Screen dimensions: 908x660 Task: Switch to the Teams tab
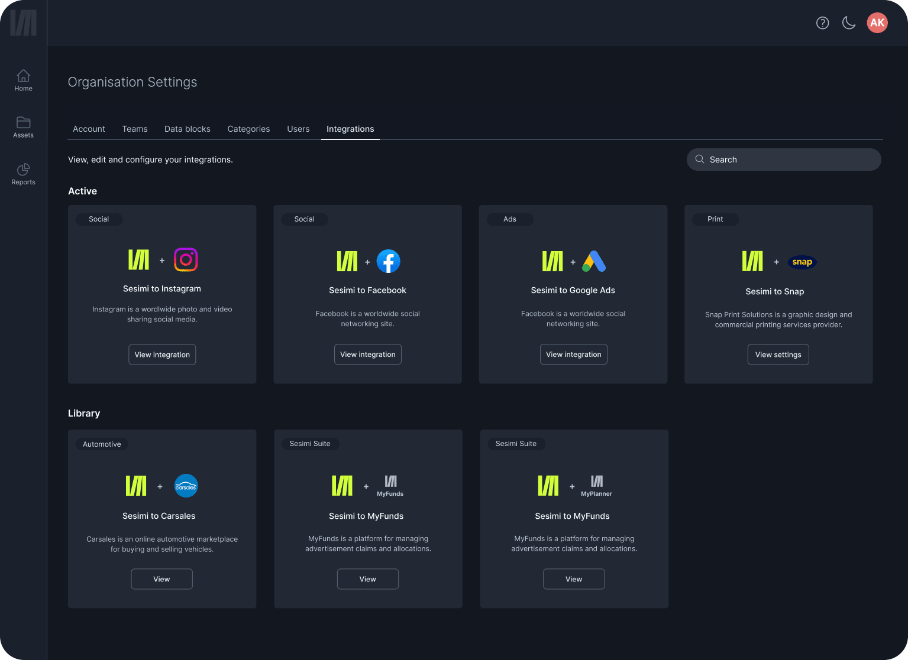[135, 129]
